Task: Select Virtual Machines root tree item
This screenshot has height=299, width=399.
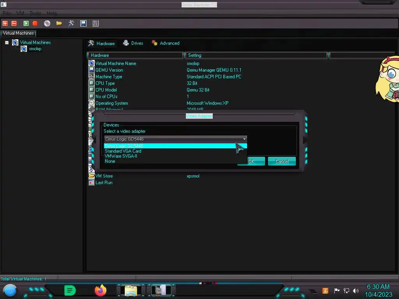Action: pyautogui.click(x=35, y=42)
